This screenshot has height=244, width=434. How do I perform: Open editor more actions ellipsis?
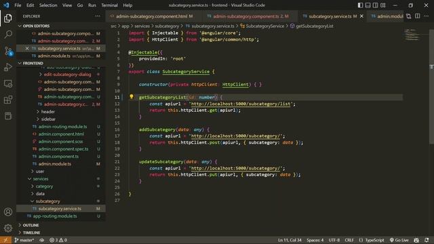427,16
